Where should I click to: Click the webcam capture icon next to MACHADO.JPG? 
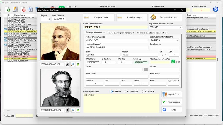click(x=67, y=64)
